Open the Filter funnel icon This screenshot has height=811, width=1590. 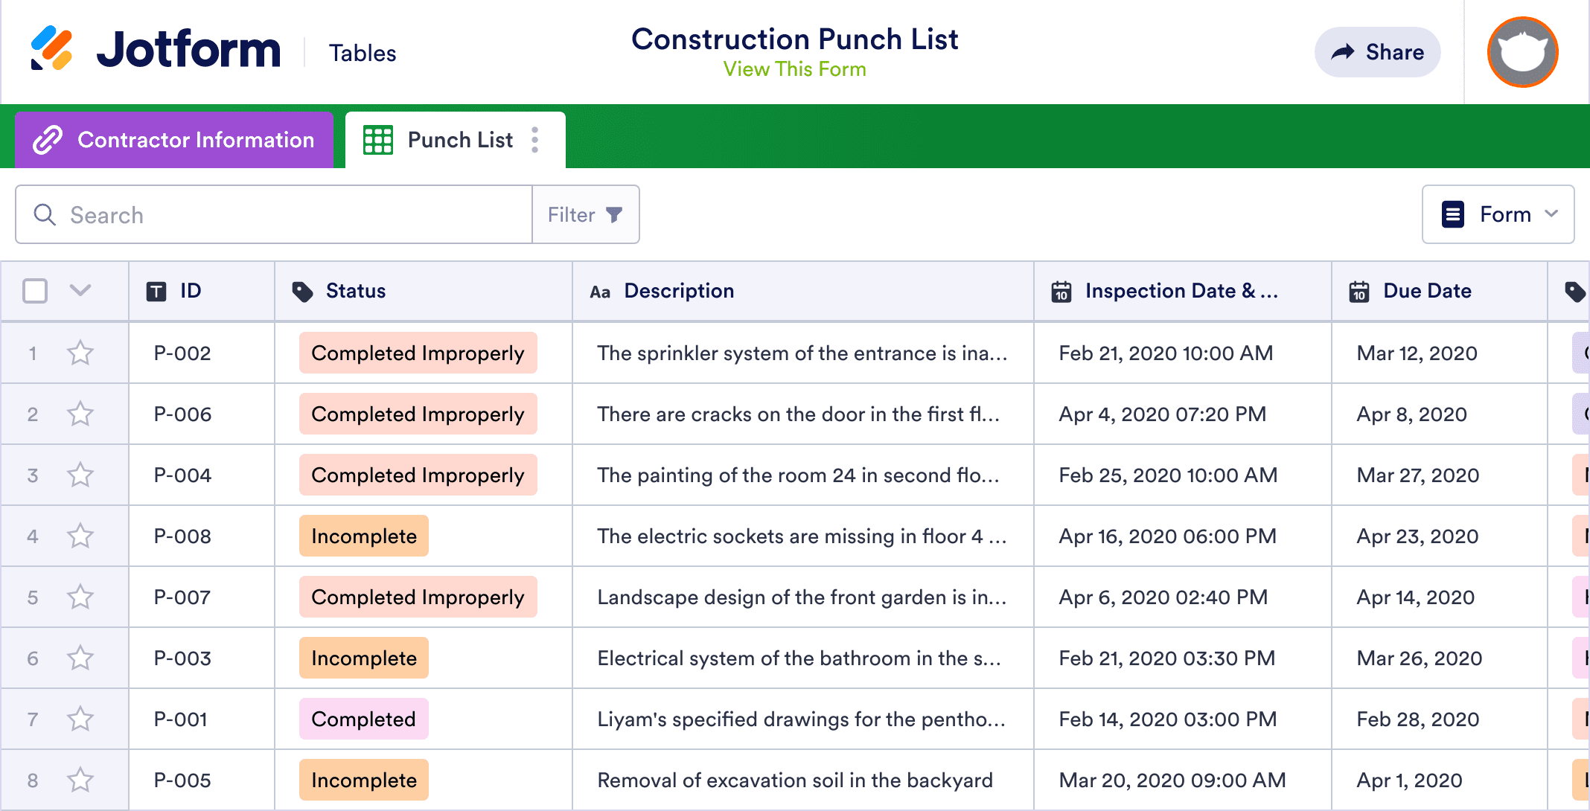[613, 214]
